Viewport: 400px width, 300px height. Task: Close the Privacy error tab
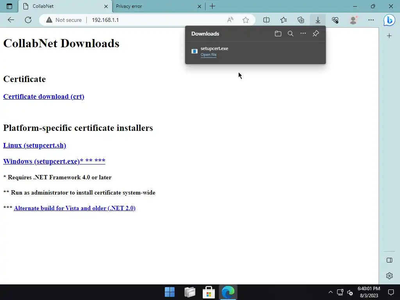point(199,6)
